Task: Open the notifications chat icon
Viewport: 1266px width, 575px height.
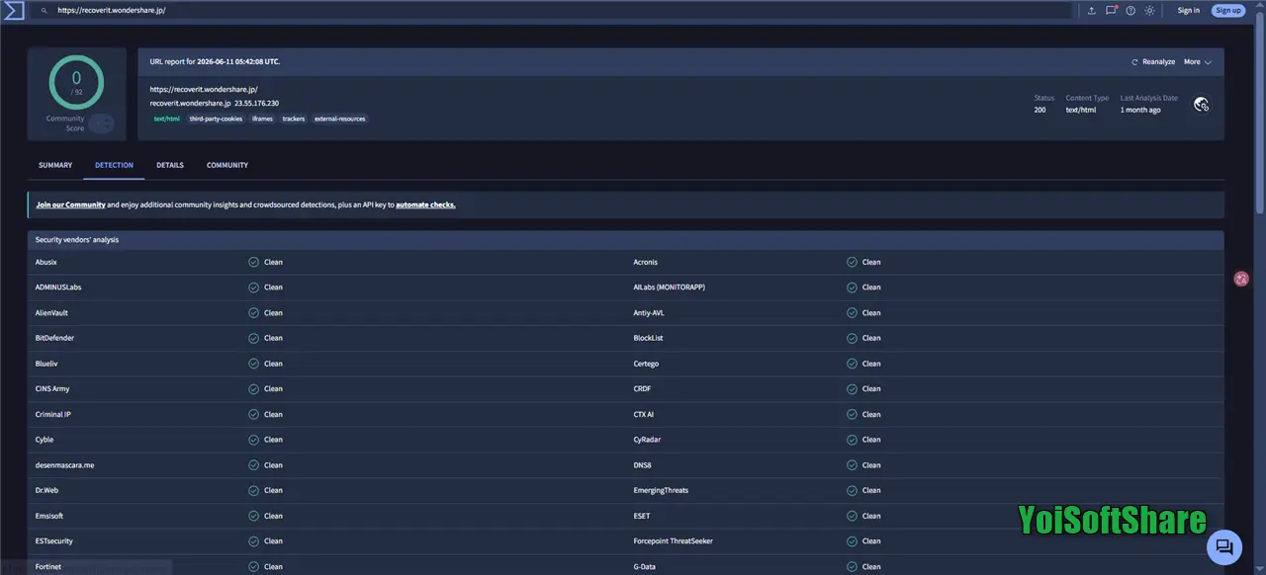Action: [x=1112, y=10]
